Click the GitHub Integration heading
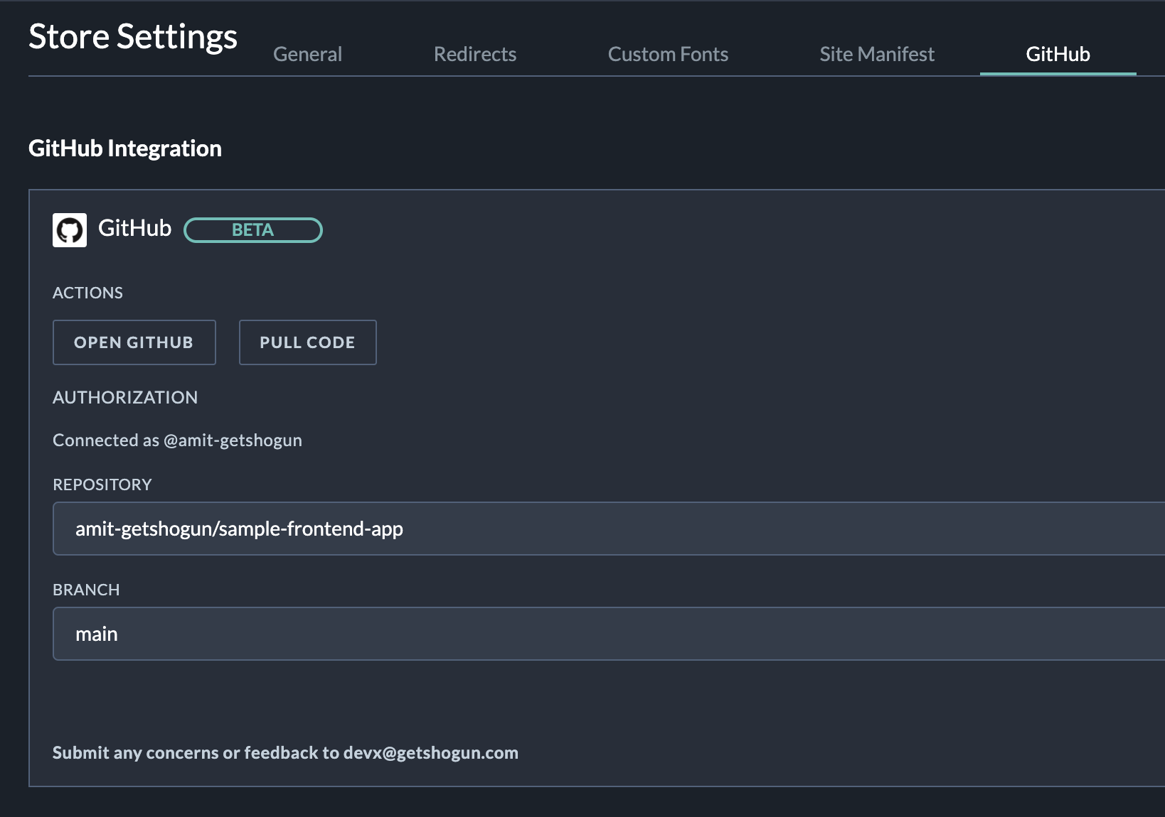 125,148
